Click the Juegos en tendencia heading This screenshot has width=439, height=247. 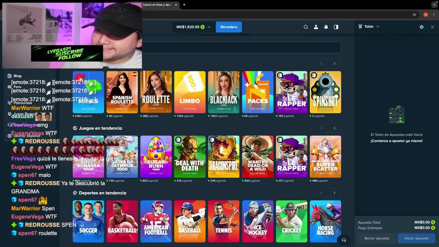coord(100,128)
